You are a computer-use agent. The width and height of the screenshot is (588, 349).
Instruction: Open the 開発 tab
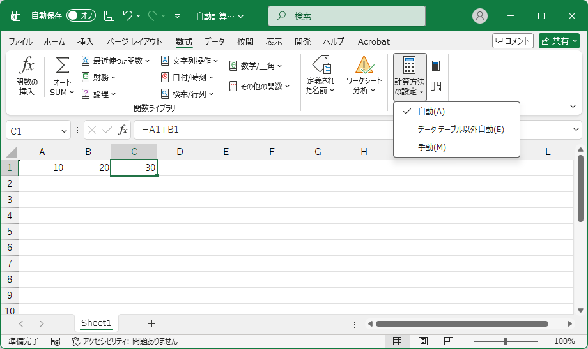point(302,41)
